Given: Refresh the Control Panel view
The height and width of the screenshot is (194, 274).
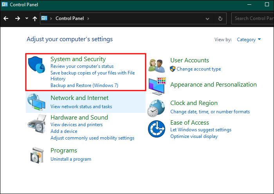Looking at the screenshot, I should pyautogui.click(x=220, y=18).
